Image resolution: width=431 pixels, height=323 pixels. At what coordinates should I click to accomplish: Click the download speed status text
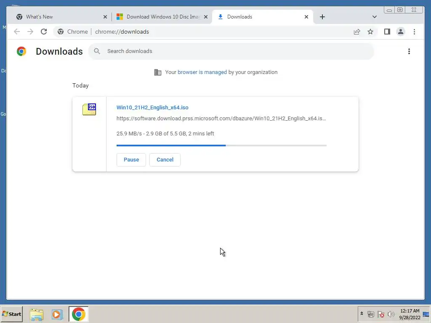pyautogui.click(x=165, y=133)
